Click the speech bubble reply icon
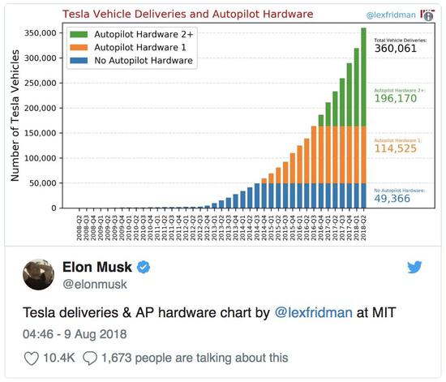The width and height of the screenshot is (446, 382). pos(90,358)
